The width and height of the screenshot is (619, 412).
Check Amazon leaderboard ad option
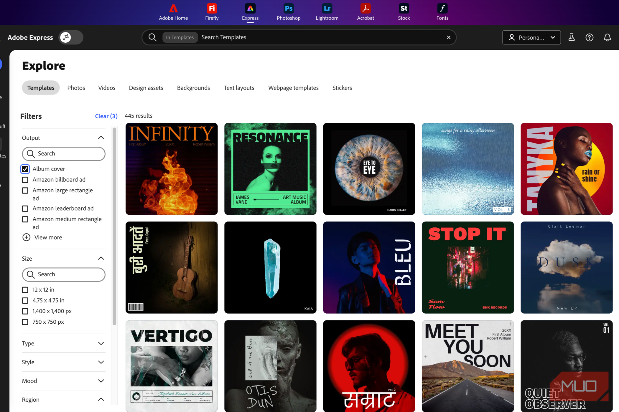click(25, 209)
